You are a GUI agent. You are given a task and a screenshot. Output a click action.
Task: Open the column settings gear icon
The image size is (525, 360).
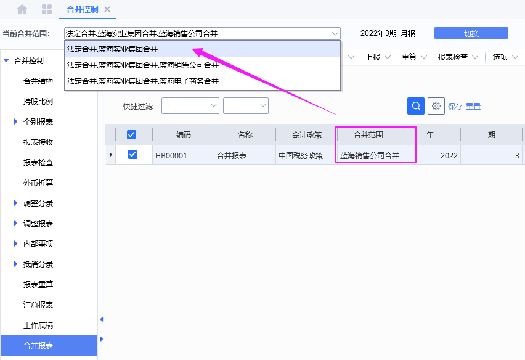tap(436, 105)
